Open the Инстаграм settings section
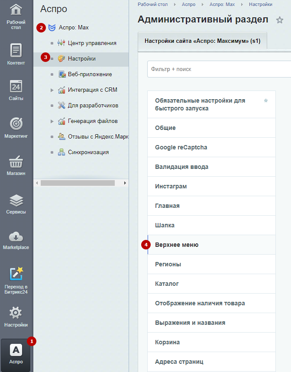291x372 pixels. [x=211, y=186]
